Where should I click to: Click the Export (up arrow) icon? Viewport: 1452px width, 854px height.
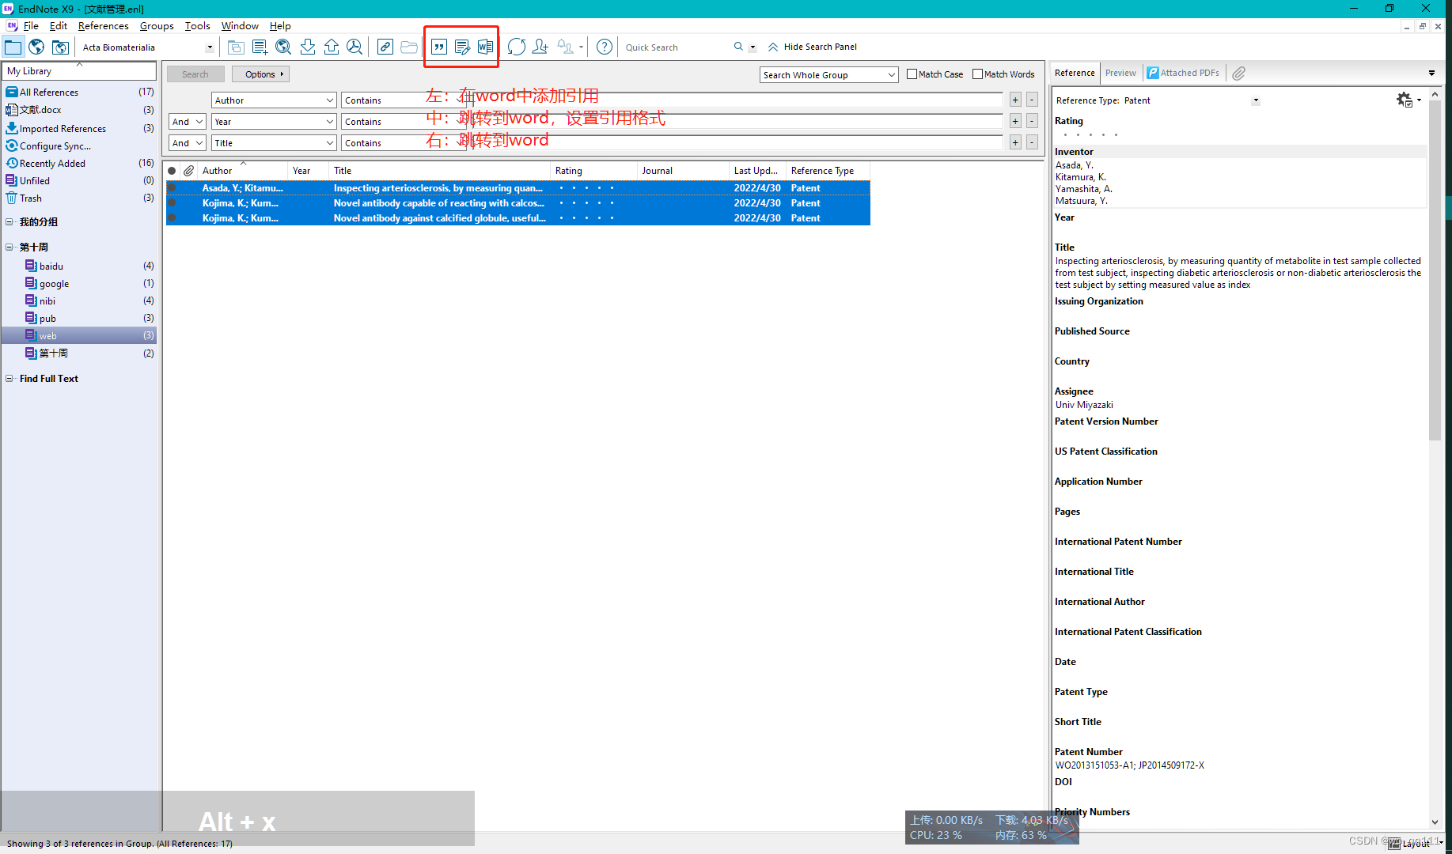tap(332, 47)
